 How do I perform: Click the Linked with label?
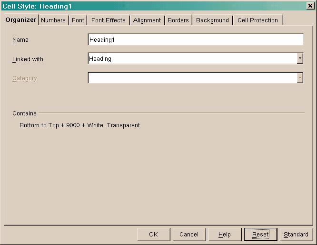28,59
